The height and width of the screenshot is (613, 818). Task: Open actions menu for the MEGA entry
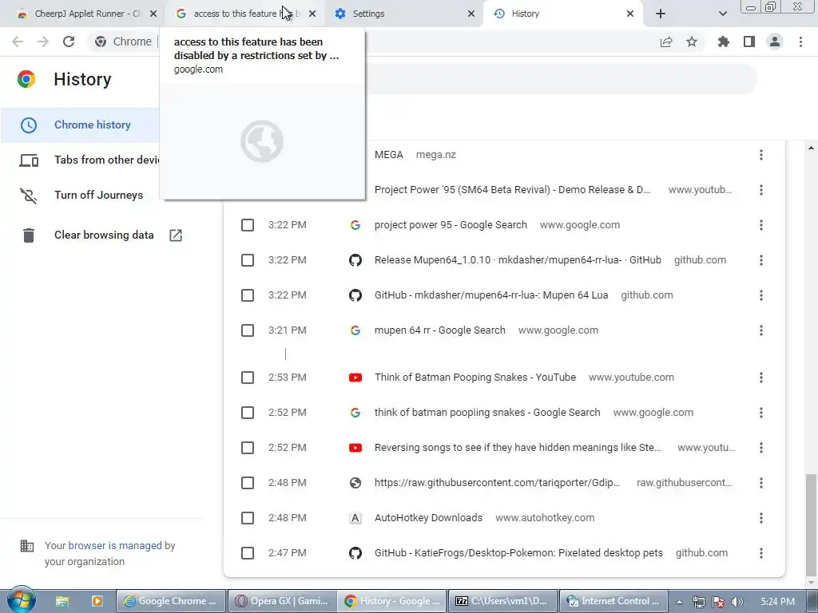click(761, 155)
